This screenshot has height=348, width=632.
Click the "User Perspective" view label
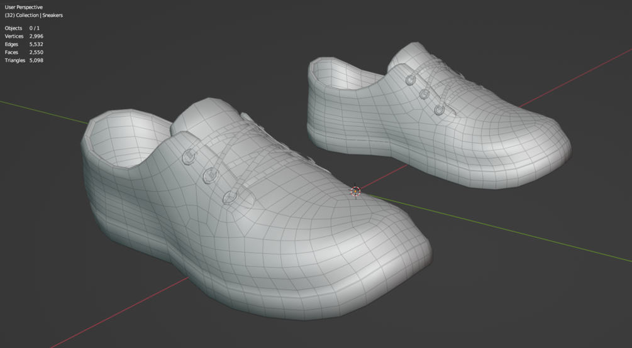tap(24, 8)
